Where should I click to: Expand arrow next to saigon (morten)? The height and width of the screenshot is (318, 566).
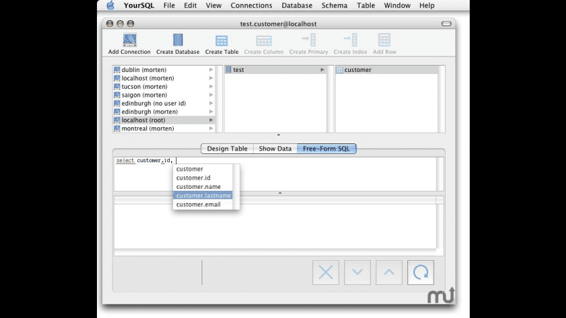point(211,95)
